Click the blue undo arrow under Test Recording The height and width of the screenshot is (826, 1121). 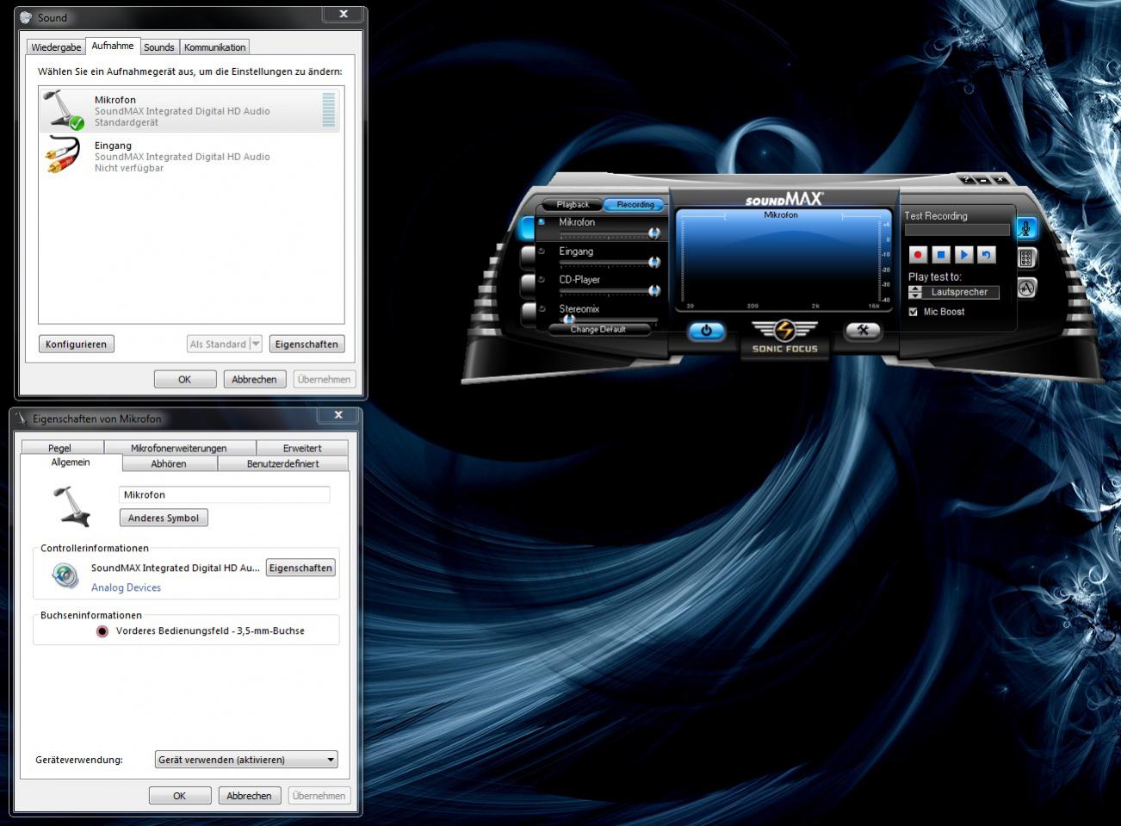[x=987, y=255]
